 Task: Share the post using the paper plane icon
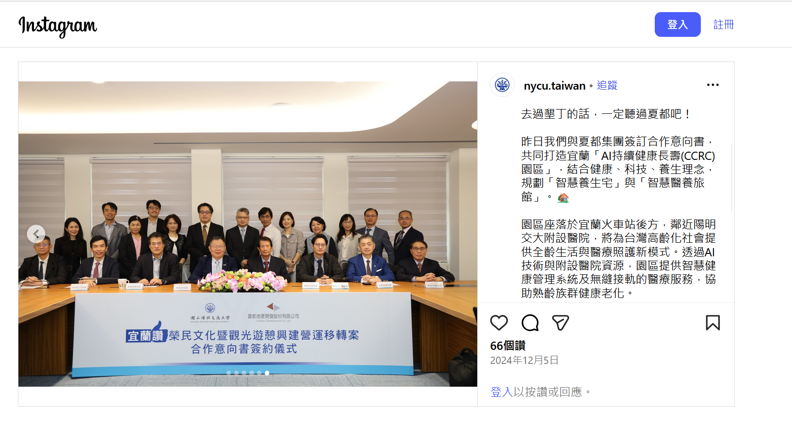tap(561, 323)
